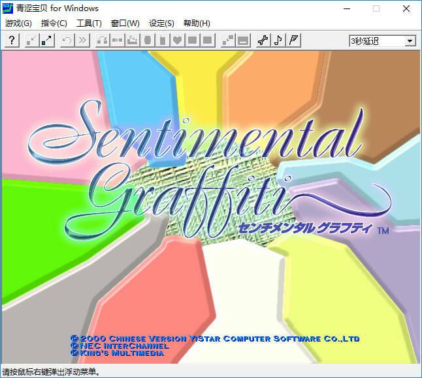Screen dimensions: 422x378
Task: Click the checkered pattern toolbar icon
Action: 227,40
